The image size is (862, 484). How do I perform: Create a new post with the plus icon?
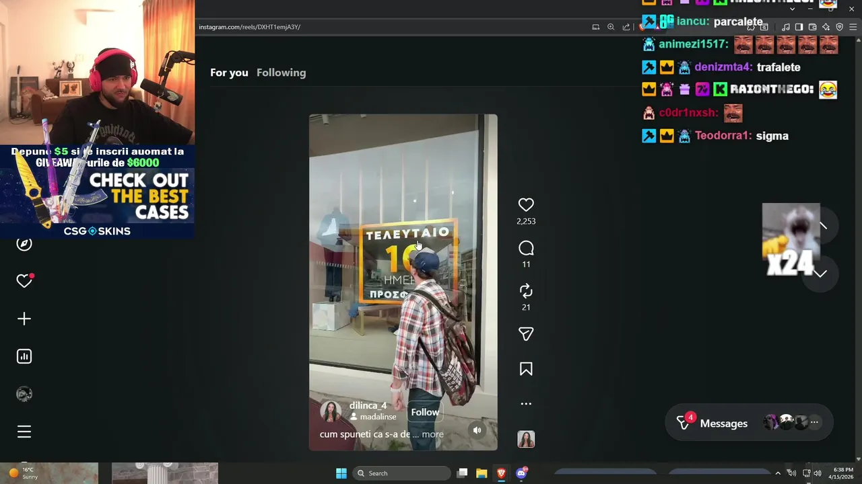[24, 319]
